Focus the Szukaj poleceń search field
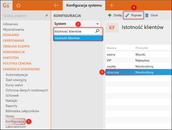This screenshot has width=172, height=130. pyautogui.click(x=24, y=16)
